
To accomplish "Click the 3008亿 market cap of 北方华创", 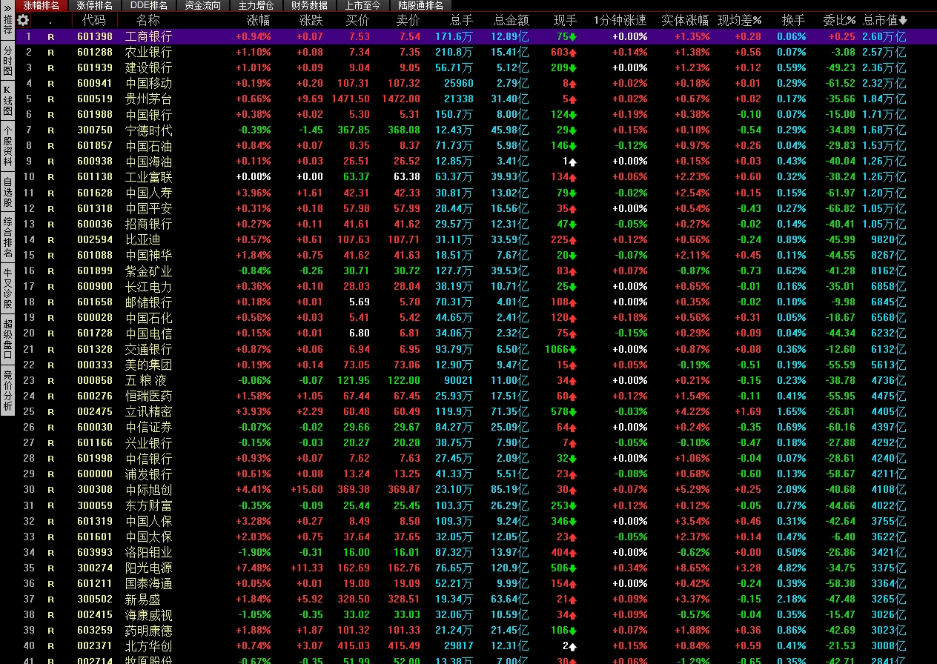I will 888,646.
